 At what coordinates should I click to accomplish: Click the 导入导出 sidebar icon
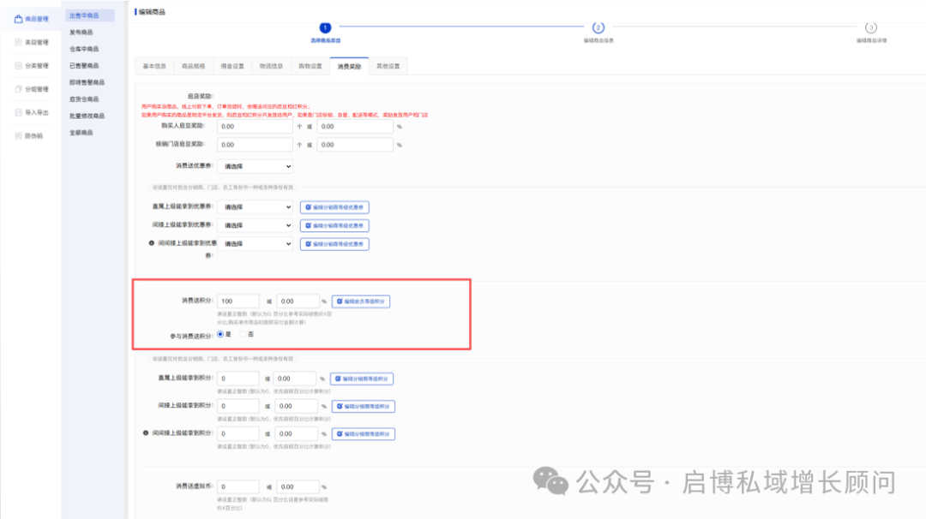18,112
